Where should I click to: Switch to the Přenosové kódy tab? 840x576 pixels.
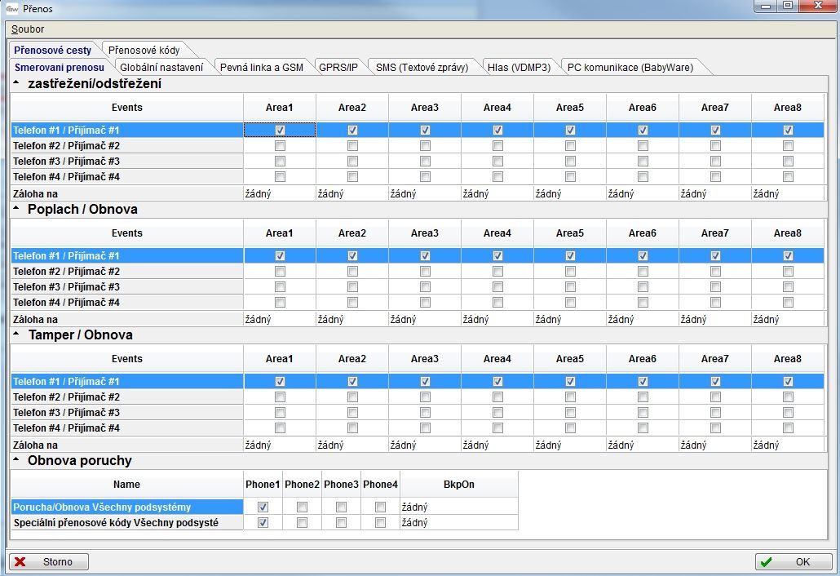(x=144, y=50)
